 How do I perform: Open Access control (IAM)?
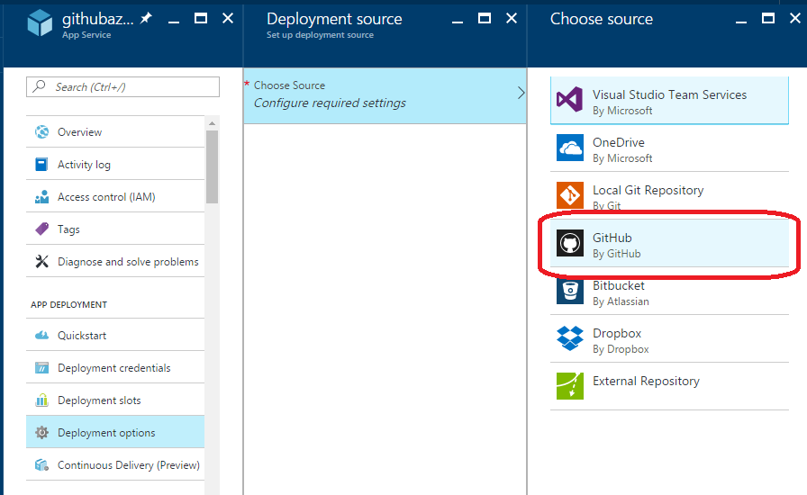point(115,197)
